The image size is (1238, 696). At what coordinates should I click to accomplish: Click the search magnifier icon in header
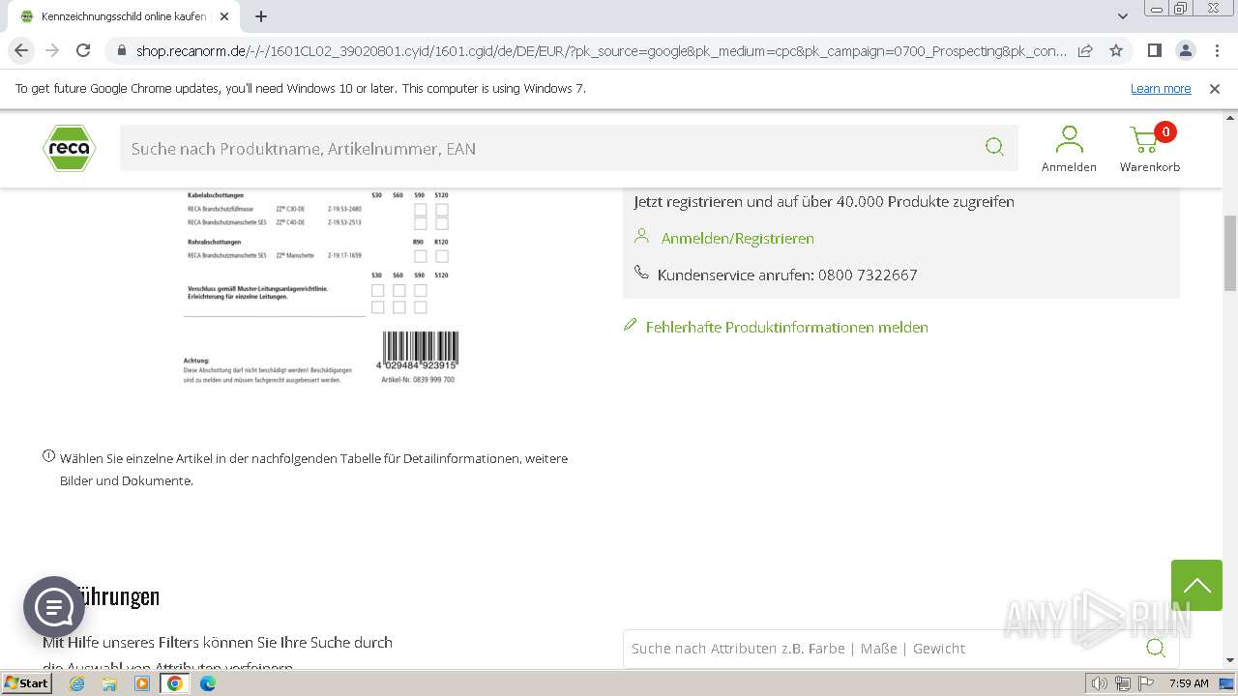click(x=994, y=147)
